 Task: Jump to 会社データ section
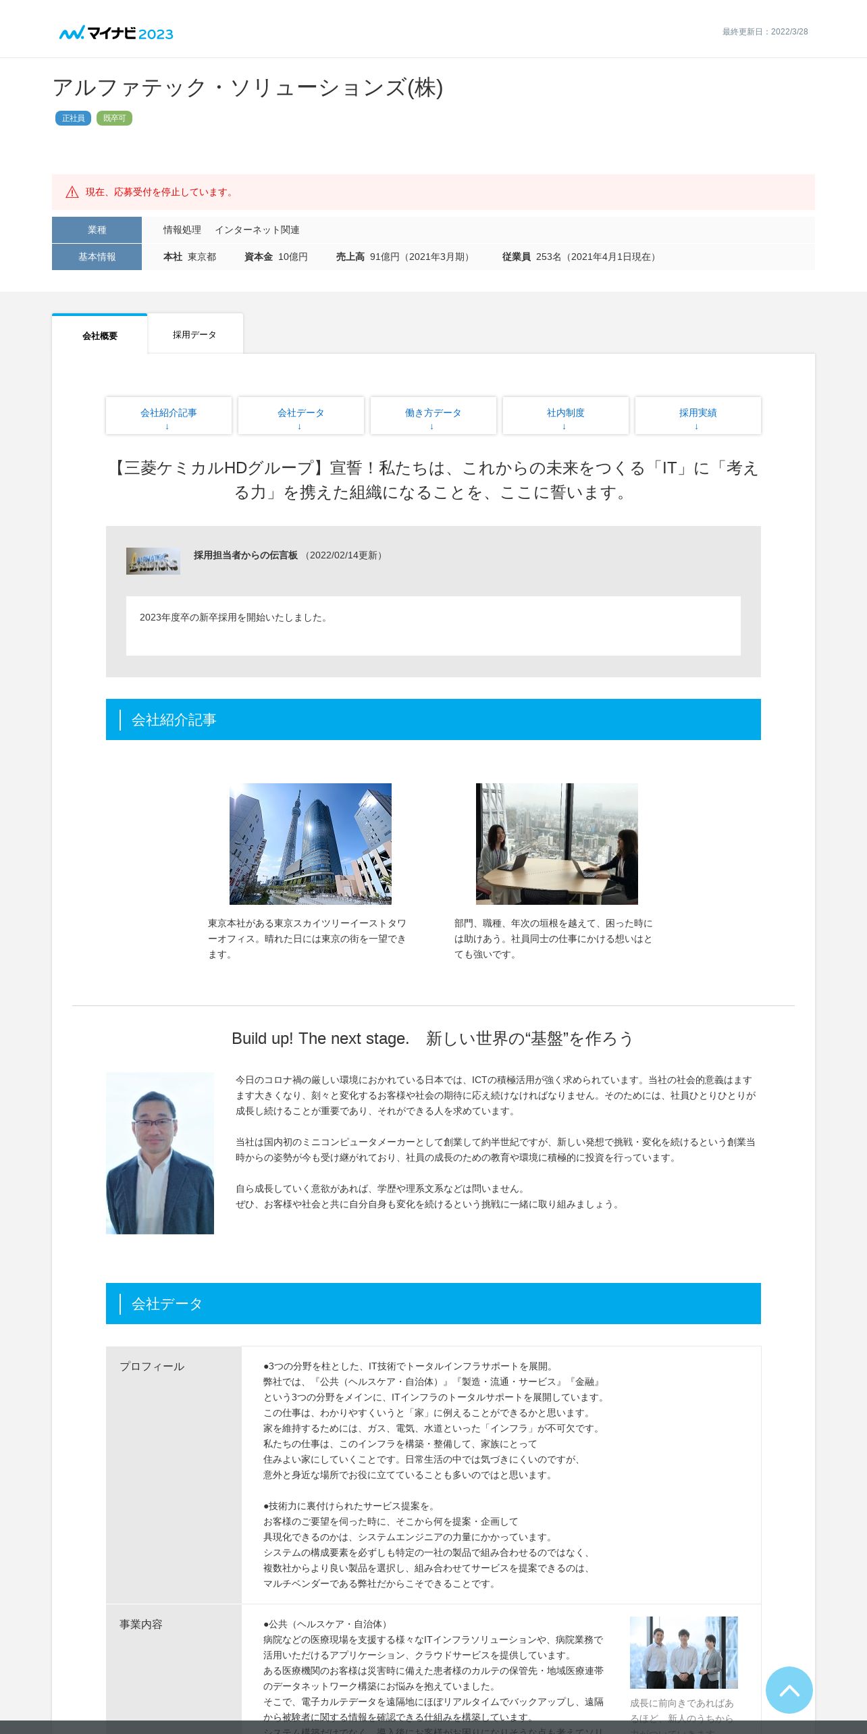(301, 416)
